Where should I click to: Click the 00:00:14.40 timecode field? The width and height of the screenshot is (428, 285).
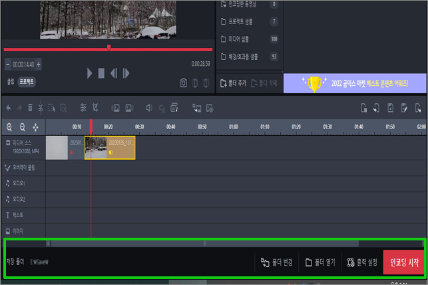[x=23, y=65]
